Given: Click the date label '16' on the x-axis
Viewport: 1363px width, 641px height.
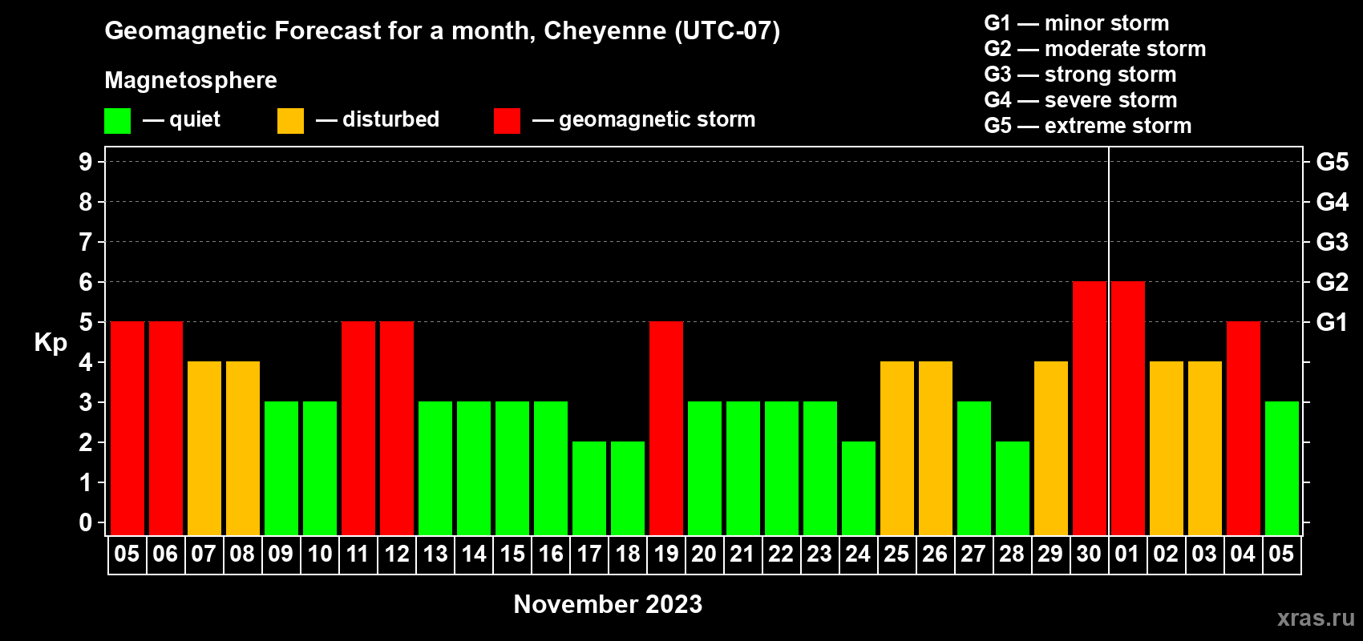Looking at the screenshot, I should pos(551,554).
